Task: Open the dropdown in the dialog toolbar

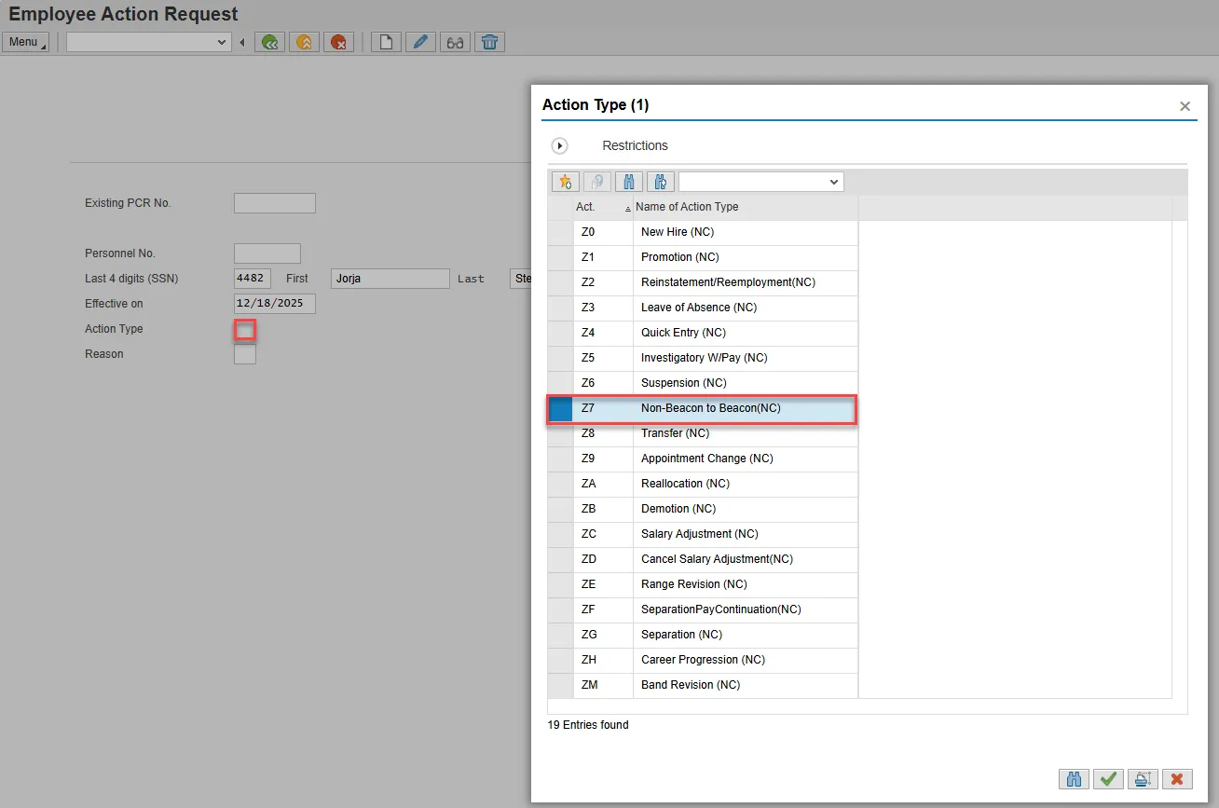Action: pos(833,182)
